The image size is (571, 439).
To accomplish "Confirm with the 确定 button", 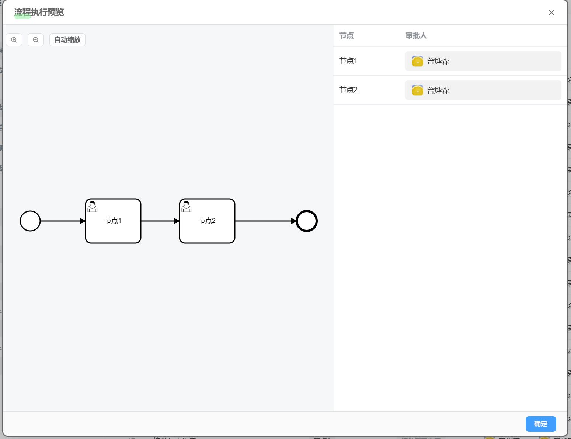I will click(541, 424).
